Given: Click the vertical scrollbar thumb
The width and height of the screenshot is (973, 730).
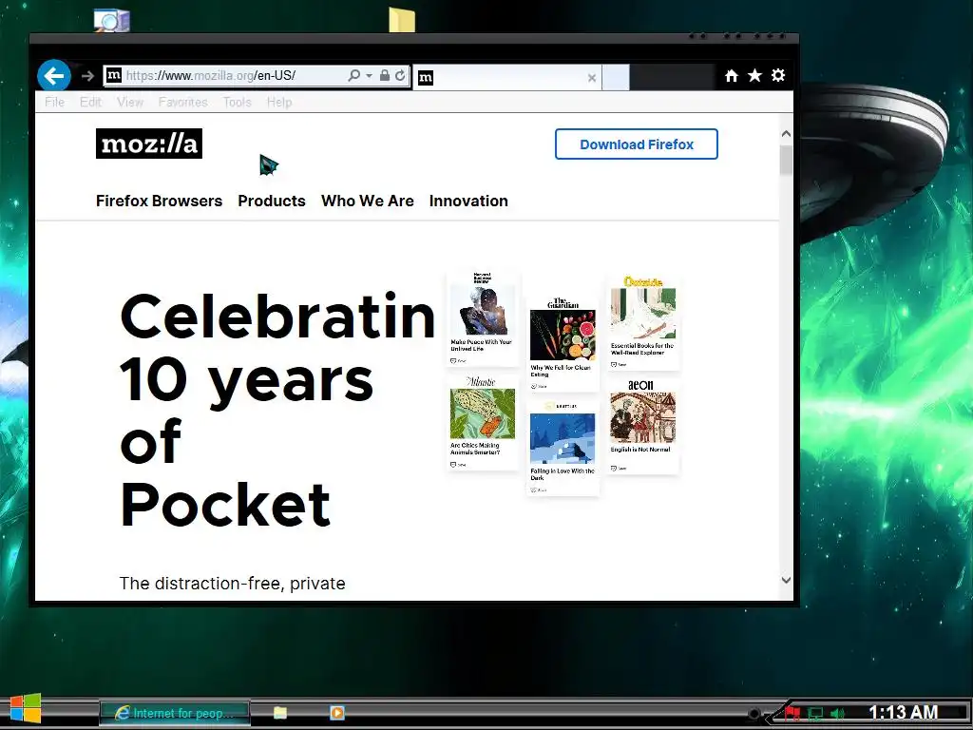Looking at the screenshot, I should (x=786, y=160).
